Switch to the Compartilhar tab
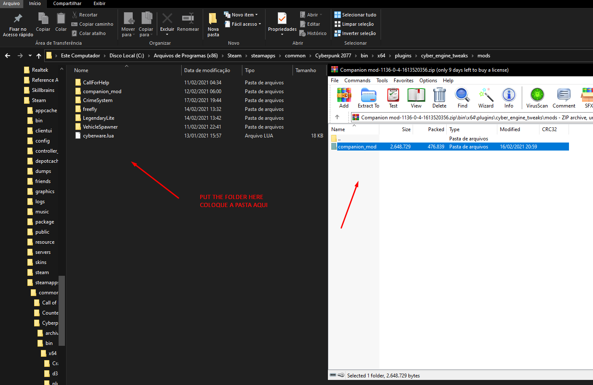 (67, 3)
